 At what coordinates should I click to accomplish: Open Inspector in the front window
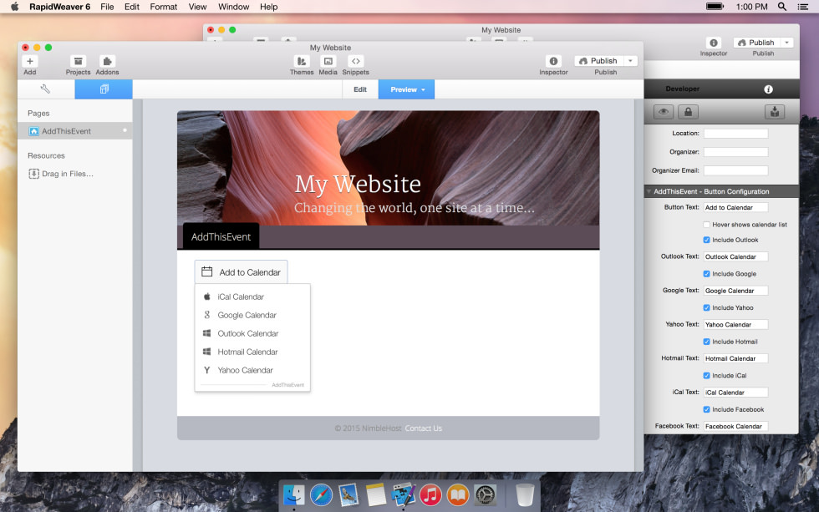coord(553,61)
